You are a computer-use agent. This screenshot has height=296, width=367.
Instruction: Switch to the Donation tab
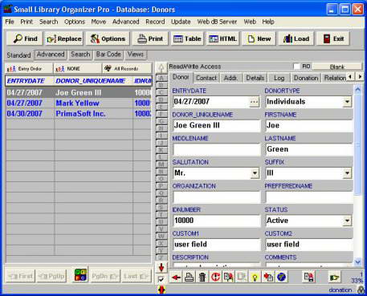coord(306,78)
